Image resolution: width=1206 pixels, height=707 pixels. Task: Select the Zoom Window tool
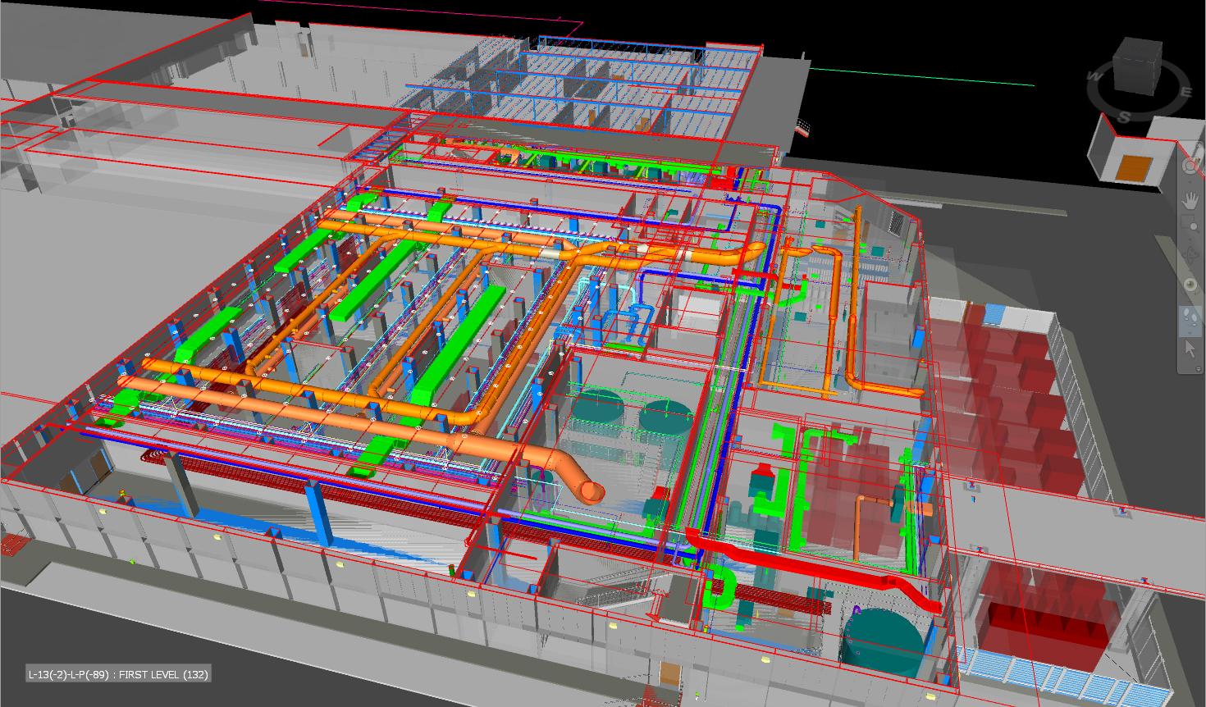(x=1190, y=226)
